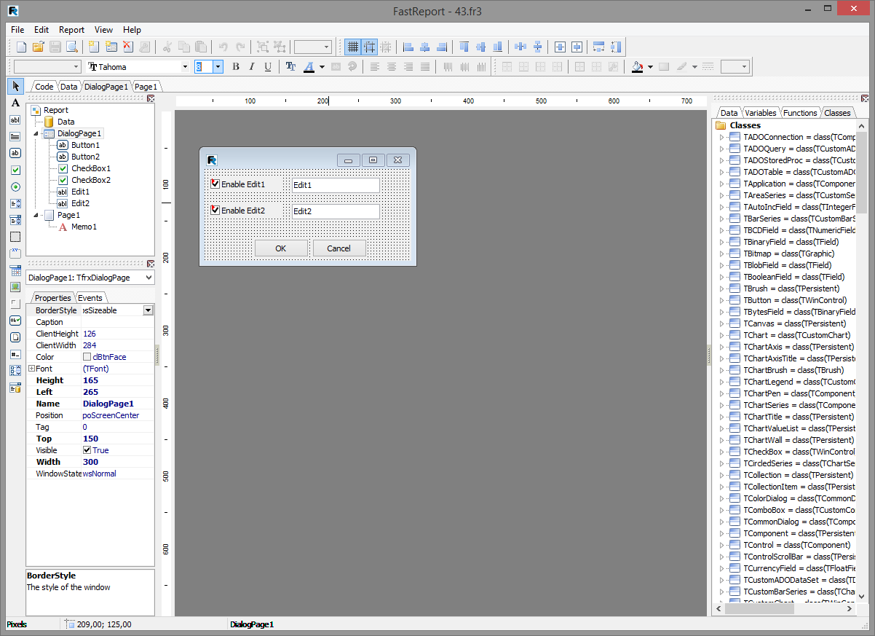The width and height of the screenshot is (875, 636).
Task: Click the Delete Page icon
Action: tap(127, 47)
